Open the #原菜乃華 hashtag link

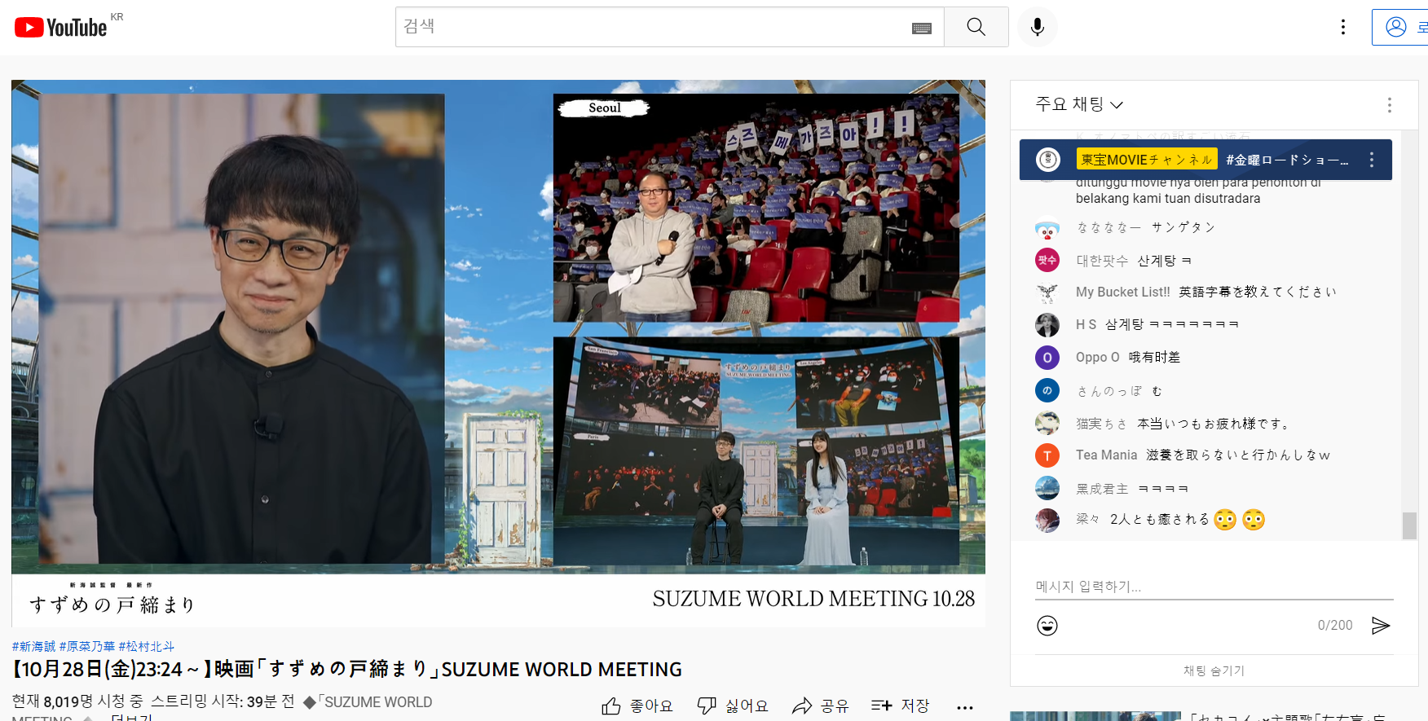click(87, 646)
